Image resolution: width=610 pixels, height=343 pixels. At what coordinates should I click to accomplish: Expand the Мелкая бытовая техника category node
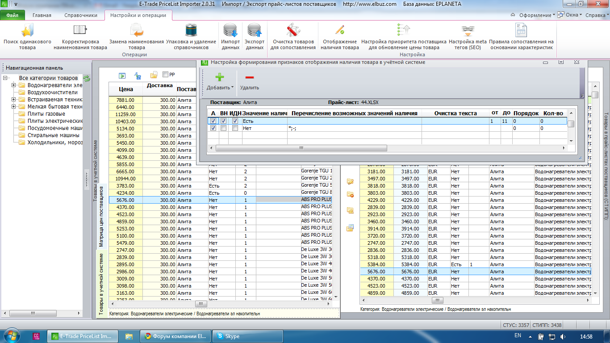point(14,107)
